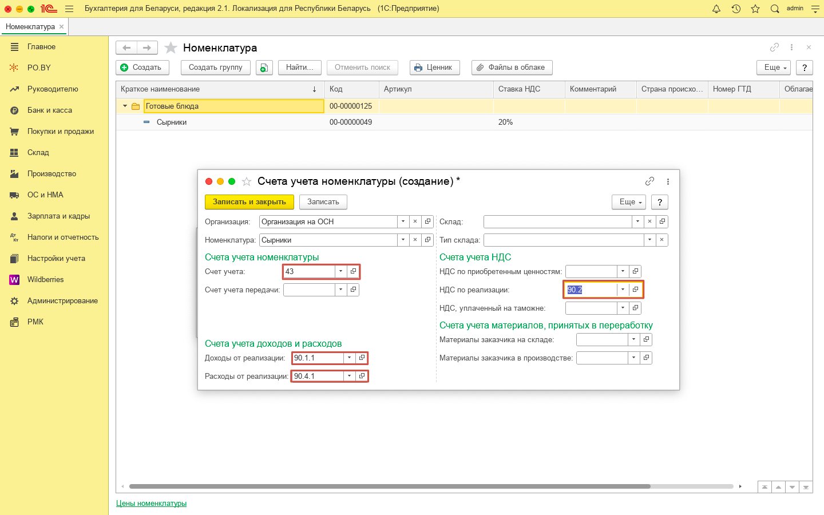The image size is (824, 515).
Task: Open the Склад section in the sidebar
Action: 38,152
